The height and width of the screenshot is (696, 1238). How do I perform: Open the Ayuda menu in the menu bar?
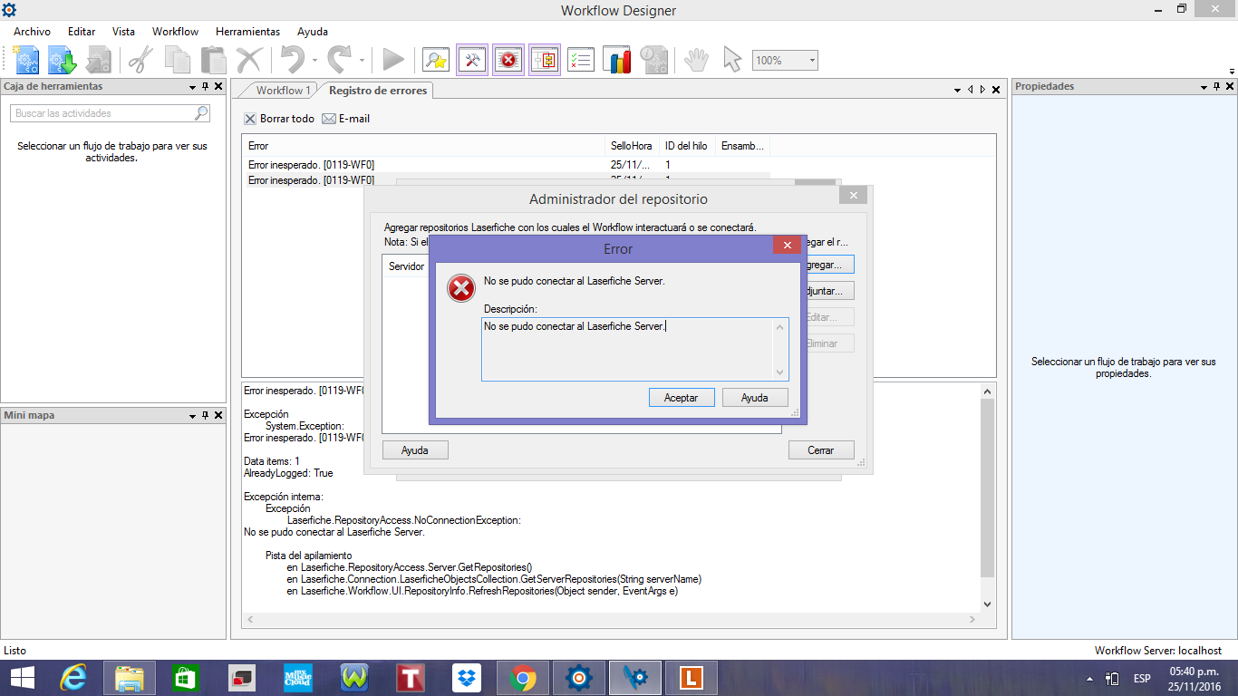coord(313,32)
